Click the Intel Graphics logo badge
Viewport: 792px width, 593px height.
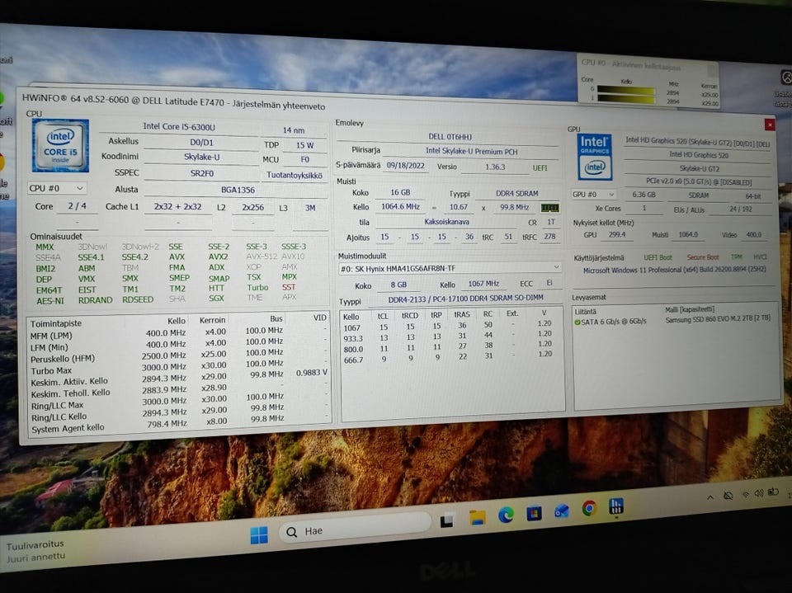(595, 157)
